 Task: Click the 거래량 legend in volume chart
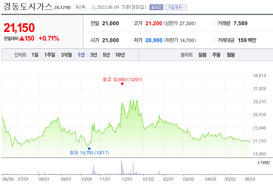(x=264, y=163)
